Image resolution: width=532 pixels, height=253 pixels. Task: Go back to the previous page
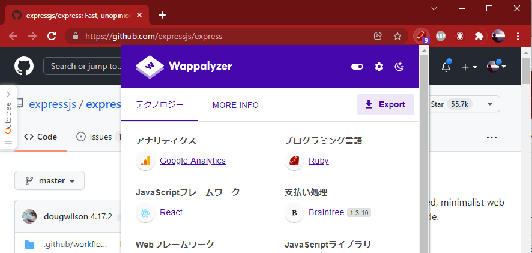click(x=13, y=36)
